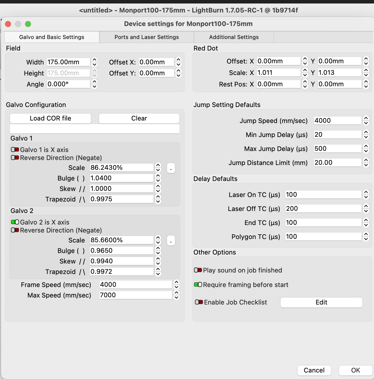
Task: Enable Play sound on job finished
Action: click(x=198, y=270)
